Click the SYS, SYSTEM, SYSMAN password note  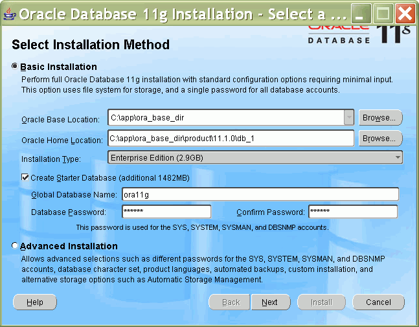pyautogui.click(x=202, y=227)
